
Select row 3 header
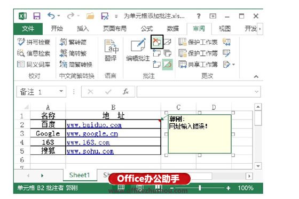coord(22,133)
